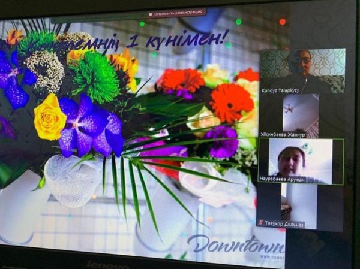Open the website URL under Downtown logo
Viewport: 360px width, 269px height.
(272, 256)
